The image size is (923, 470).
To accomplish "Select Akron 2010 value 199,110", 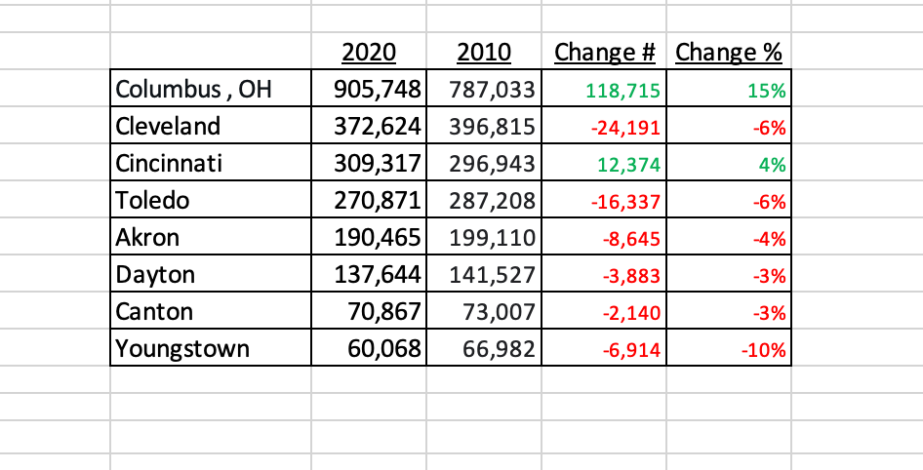I will tap(485, 237).
